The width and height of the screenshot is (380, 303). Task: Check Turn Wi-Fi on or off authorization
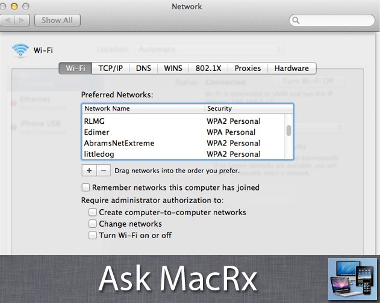93,235
